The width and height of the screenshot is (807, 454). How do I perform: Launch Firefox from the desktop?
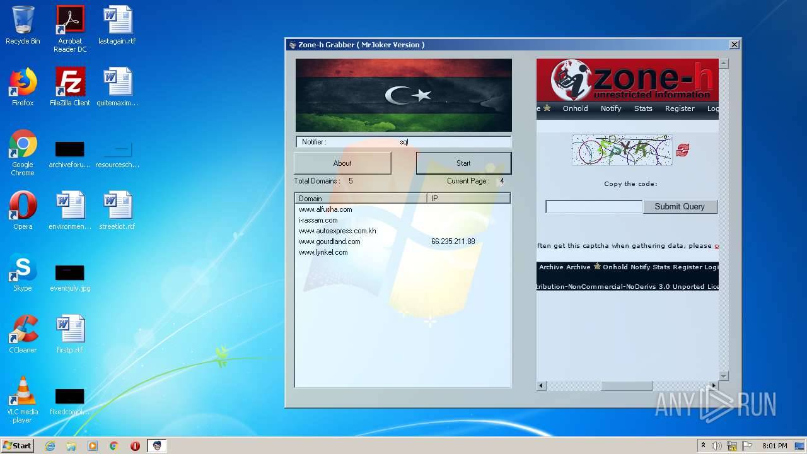(x=23, y=87)
